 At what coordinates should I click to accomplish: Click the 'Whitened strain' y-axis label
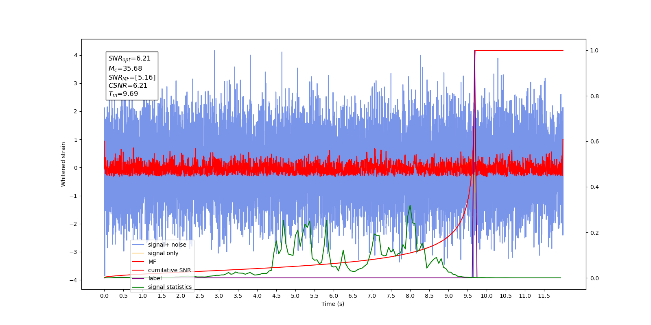[x=63, y=164]
